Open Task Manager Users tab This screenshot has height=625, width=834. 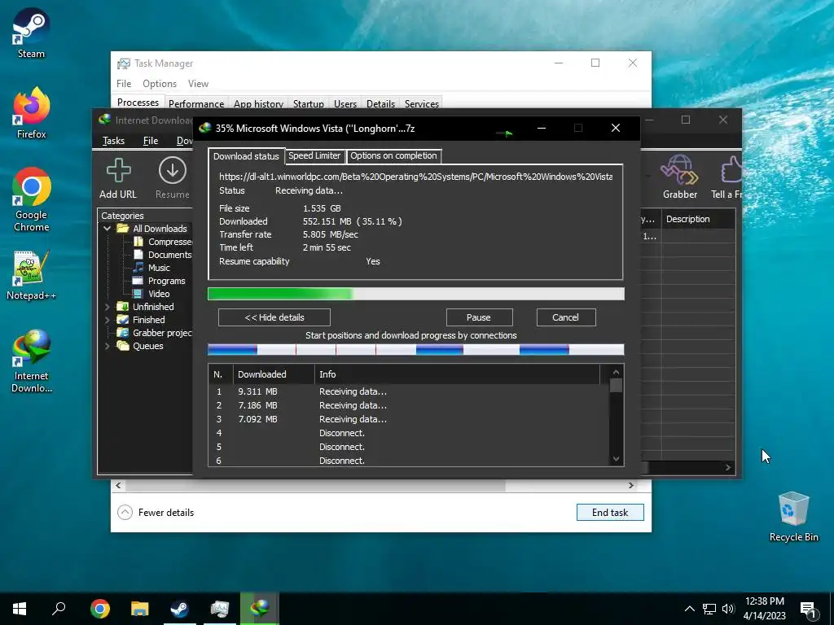[x=345, y=103]
